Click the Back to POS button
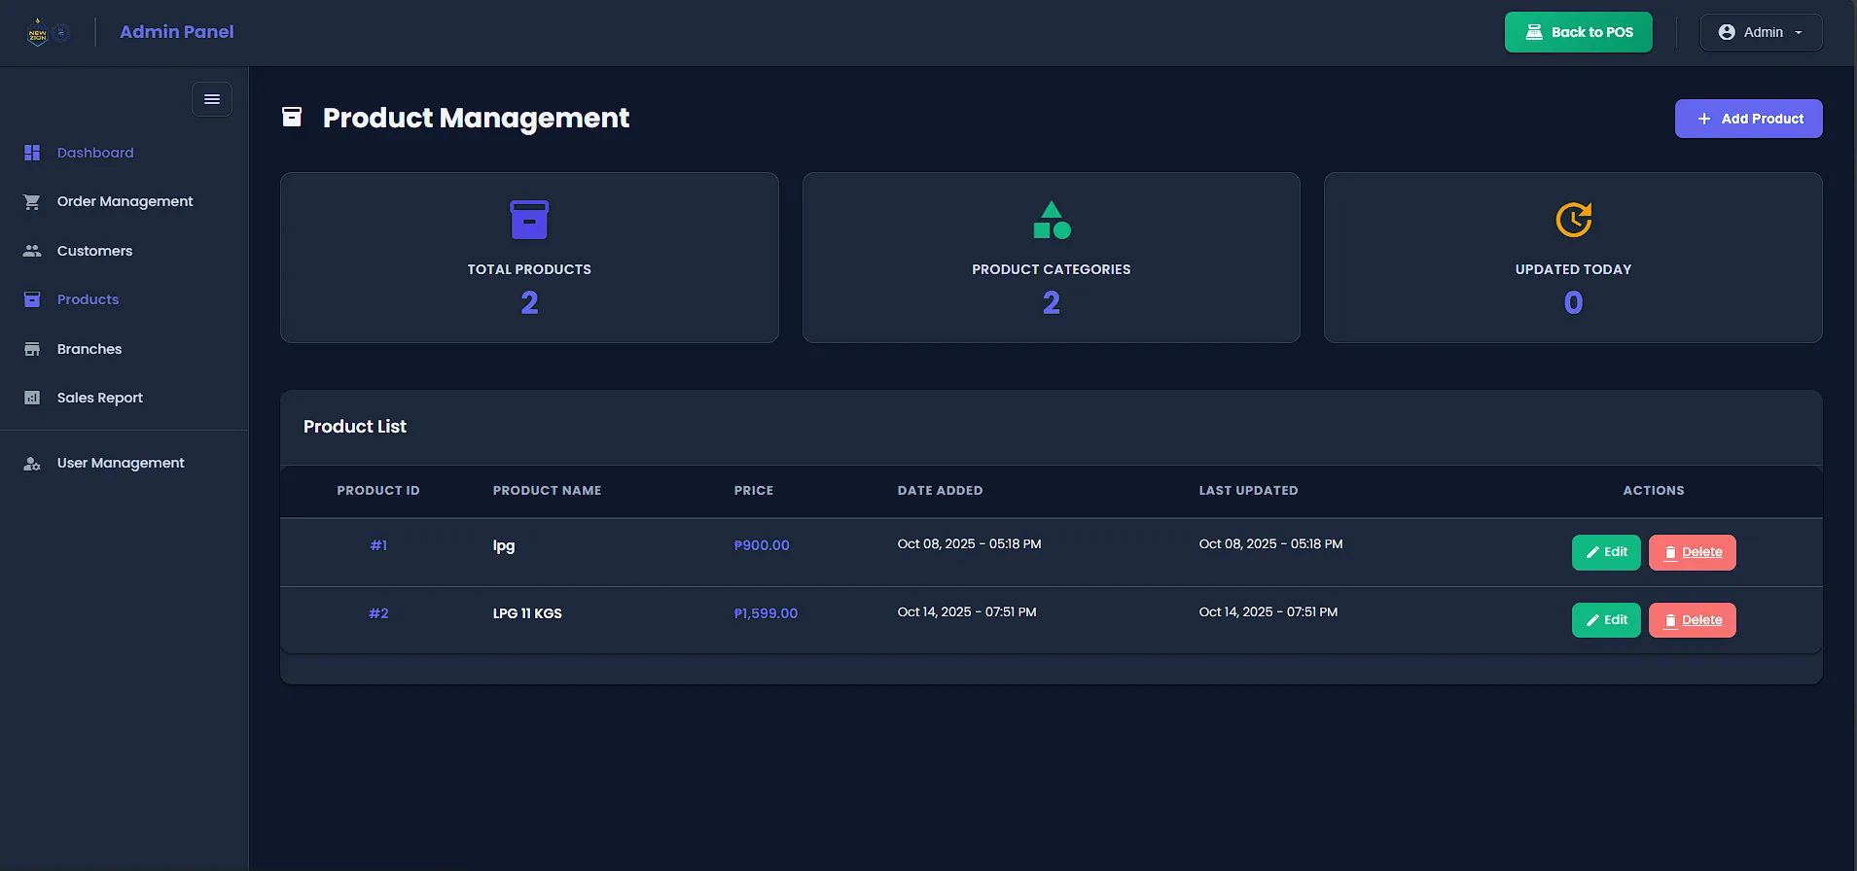Viewport: 1857px width, 871px height. [1578, 32]
